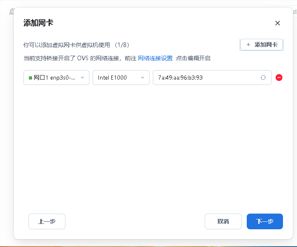
Task: Click the green status dot beside 网口1
Action: point(30,78)
